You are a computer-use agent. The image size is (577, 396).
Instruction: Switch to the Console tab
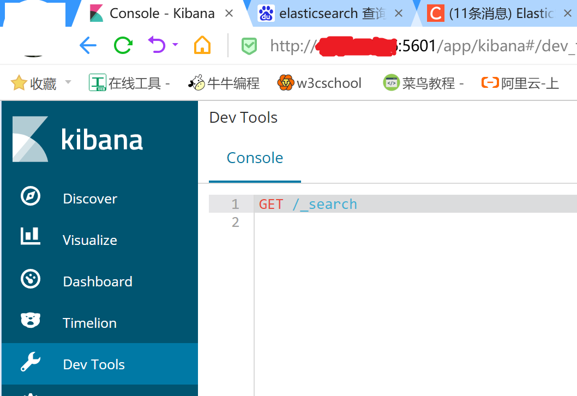tap(255, 158)
